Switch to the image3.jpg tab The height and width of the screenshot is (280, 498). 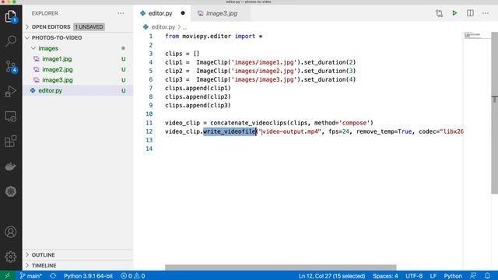[x=221, y=13]
